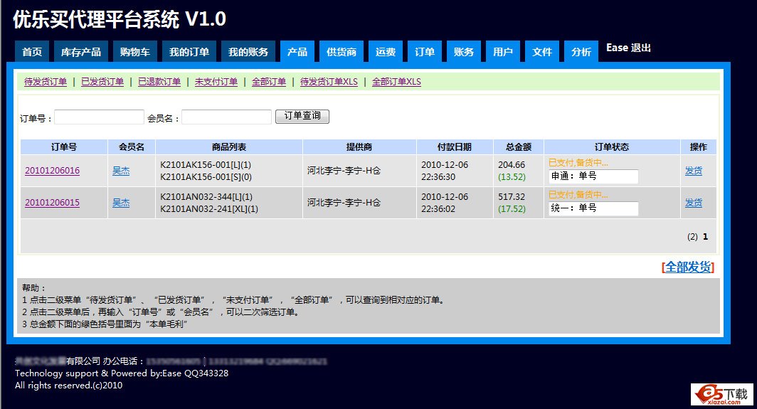Select the 产品 tab

click(297, 52)
